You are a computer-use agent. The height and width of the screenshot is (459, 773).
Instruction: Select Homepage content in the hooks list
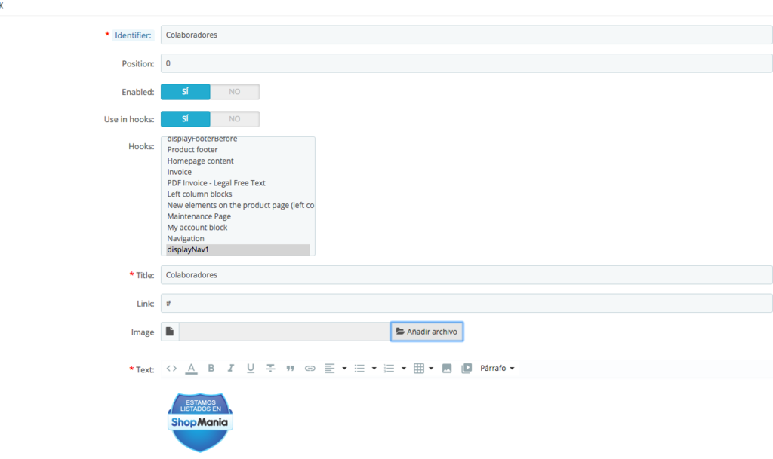point(201,161)
